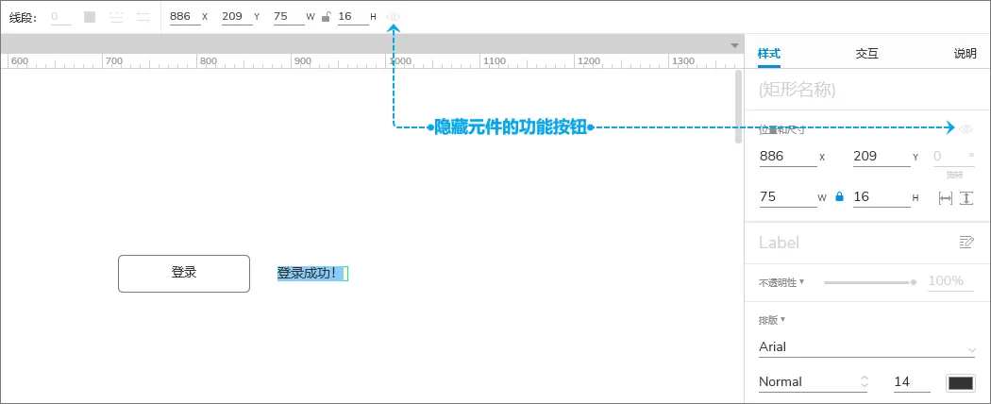Switch to the 交互 tab
The width and height of the screenshot is (991, 404).
(867, 54)
